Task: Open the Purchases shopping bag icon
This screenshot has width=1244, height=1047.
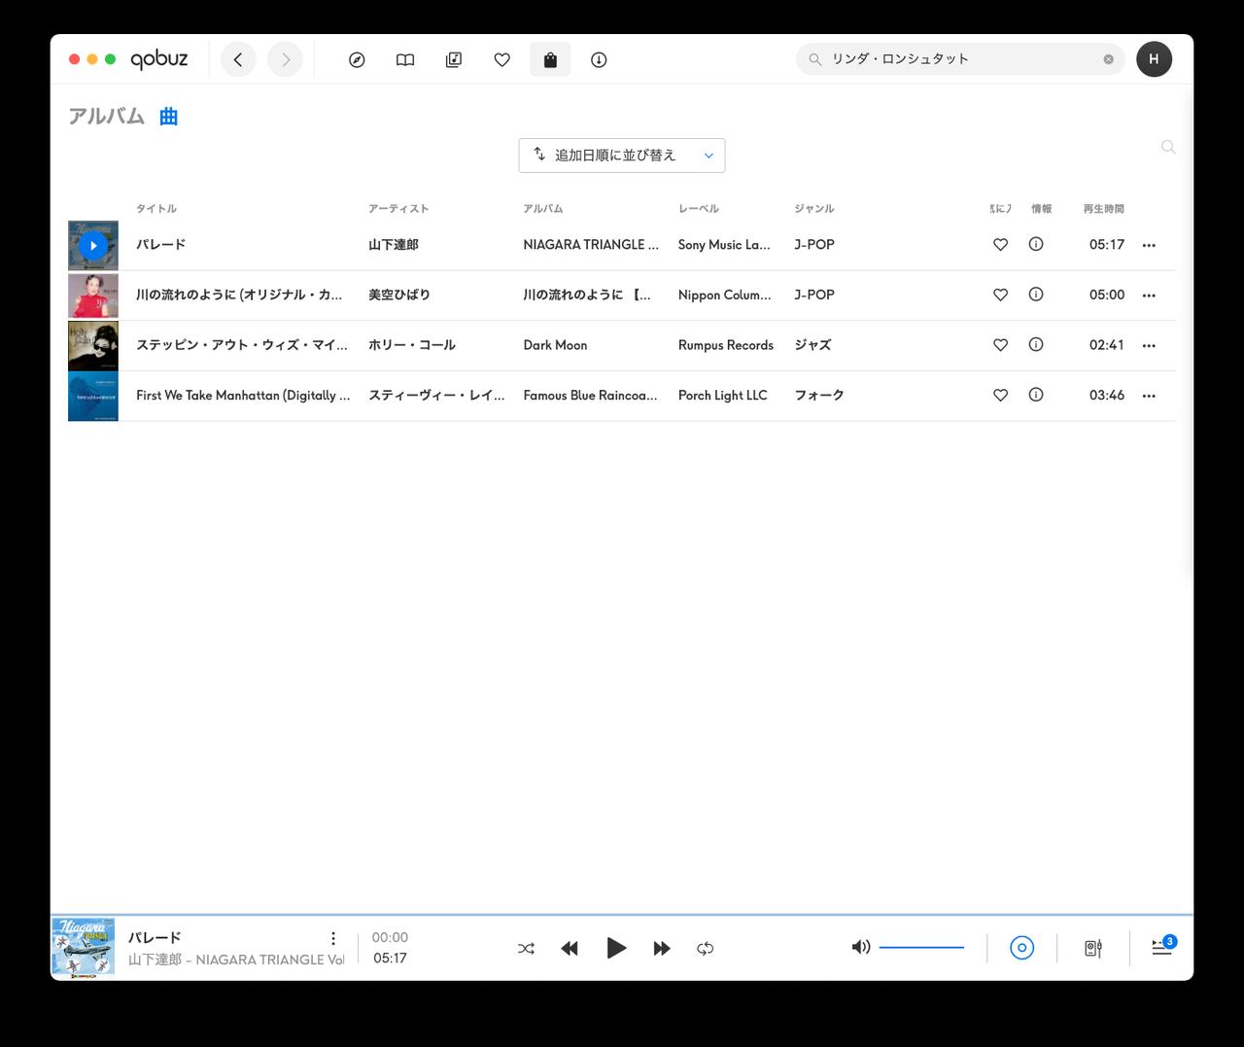Action: tap(550, 59)
